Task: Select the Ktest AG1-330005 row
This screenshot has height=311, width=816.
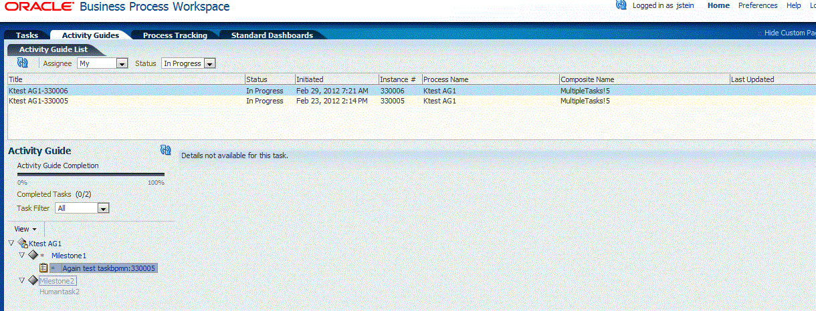Action: (38, 101)
